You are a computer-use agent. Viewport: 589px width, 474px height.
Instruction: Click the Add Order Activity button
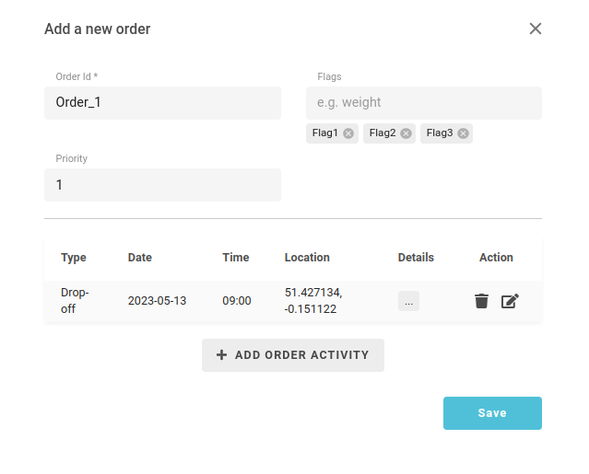(x=293, y=355)
